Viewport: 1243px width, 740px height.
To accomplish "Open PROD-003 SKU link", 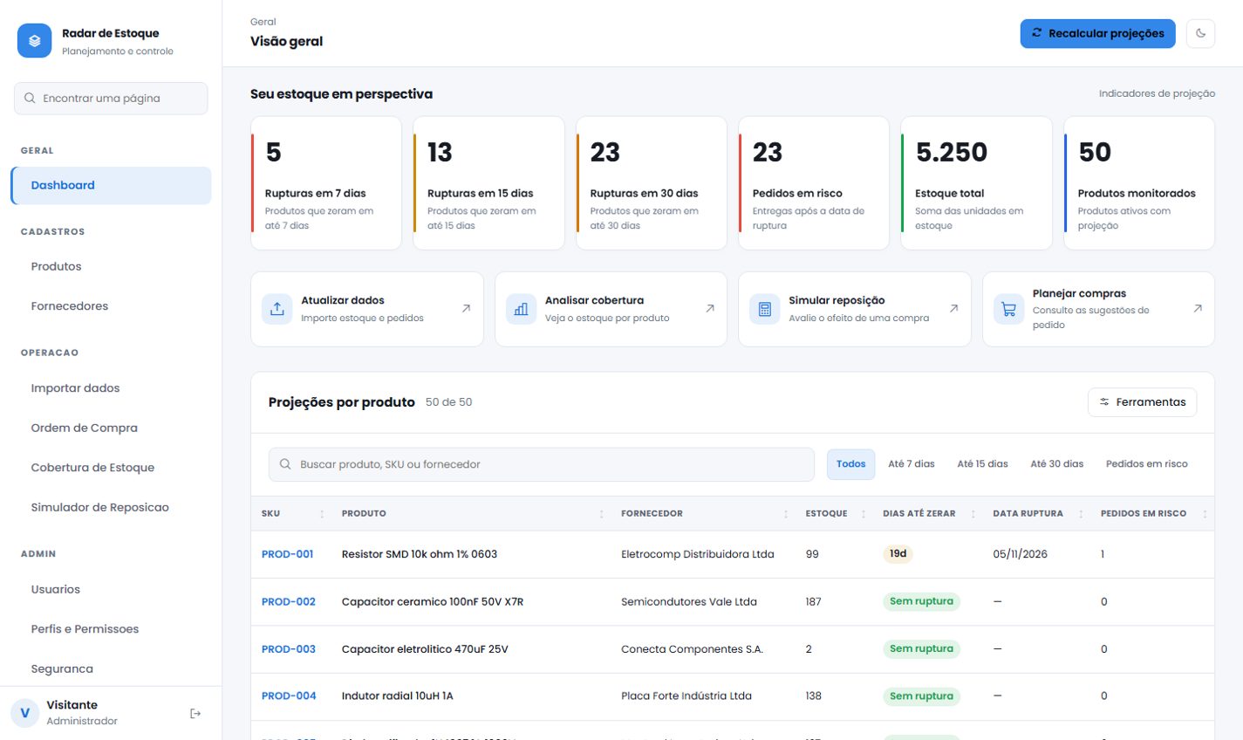I will pyautogui.click(x=289, y=649).
